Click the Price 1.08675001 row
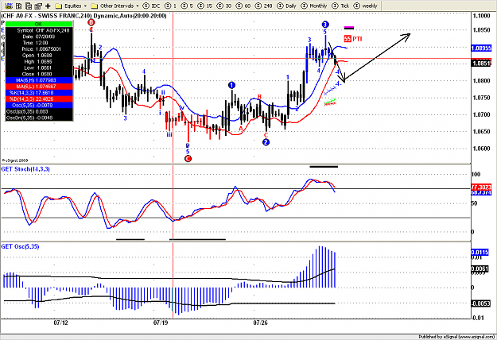This screenshot has height=340, width=497. point(39,49)
